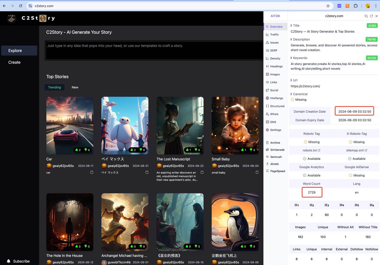
Task: Click the Subscribe bell icon
Action: pyautogui.click(x=8, y=261)
